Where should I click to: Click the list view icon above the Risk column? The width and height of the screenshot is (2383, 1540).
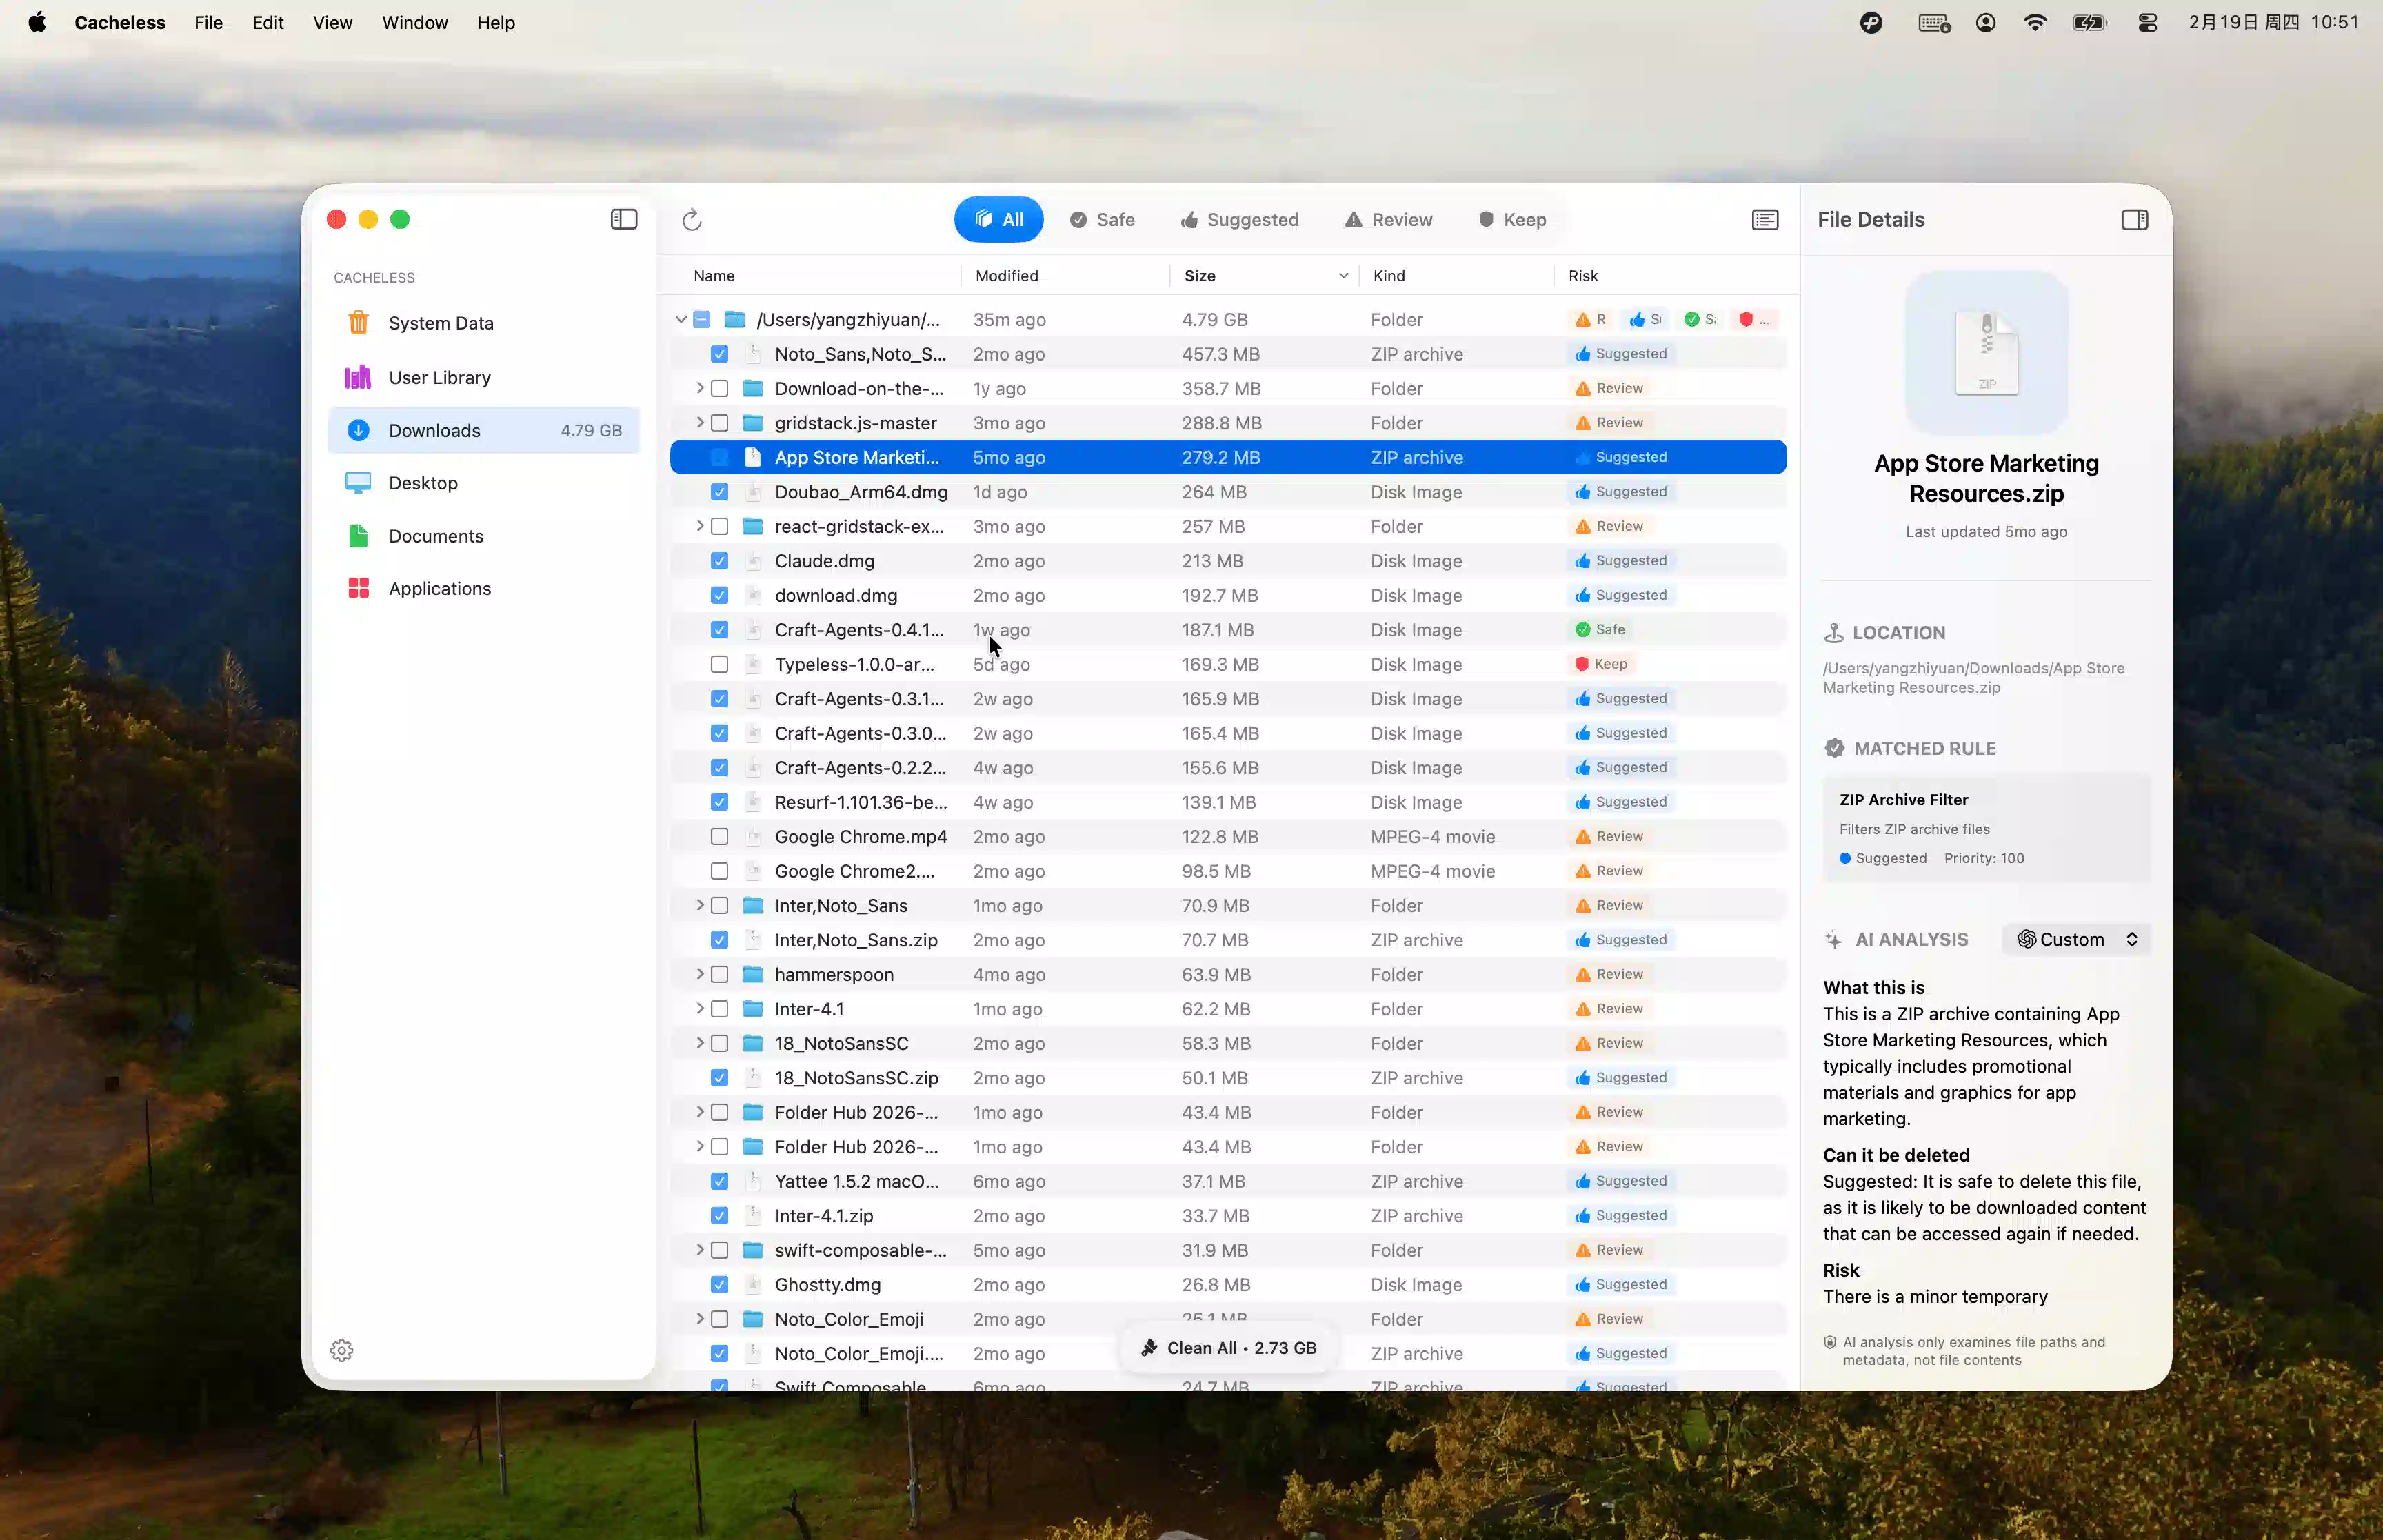click(x=1765, y=219)
